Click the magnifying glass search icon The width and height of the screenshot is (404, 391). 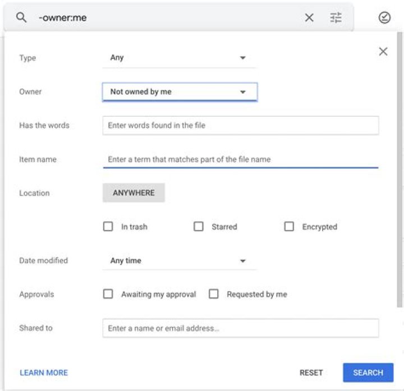[x=21, y=17]
